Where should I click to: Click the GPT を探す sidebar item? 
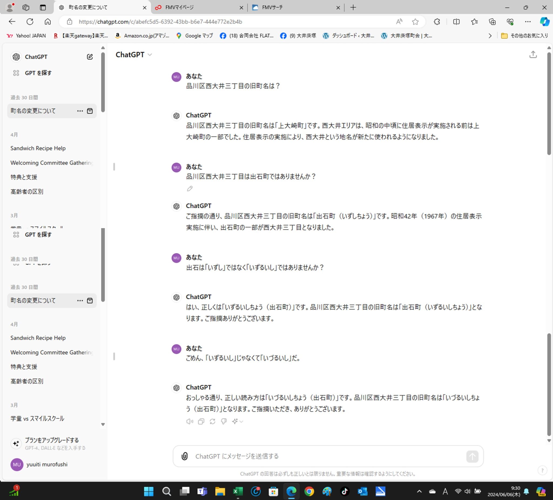tap(38, 73)
